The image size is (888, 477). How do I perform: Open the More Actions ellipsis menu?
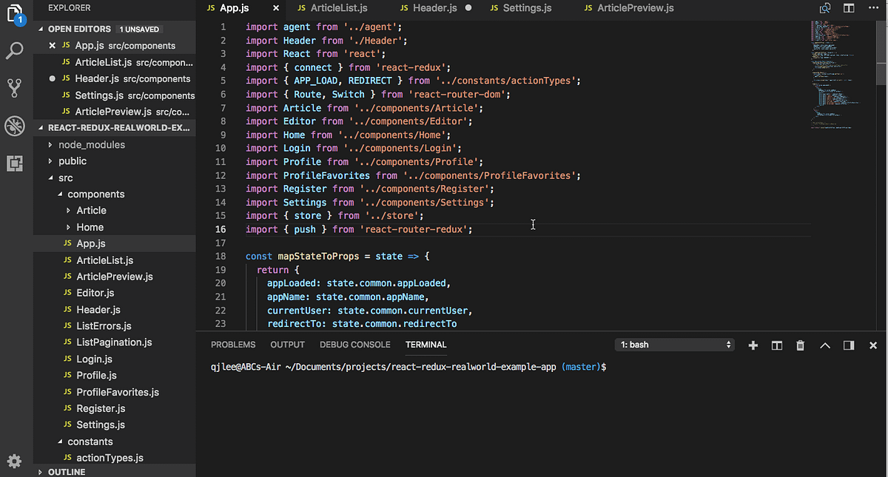pyautogui.click(x=874, y=7)
